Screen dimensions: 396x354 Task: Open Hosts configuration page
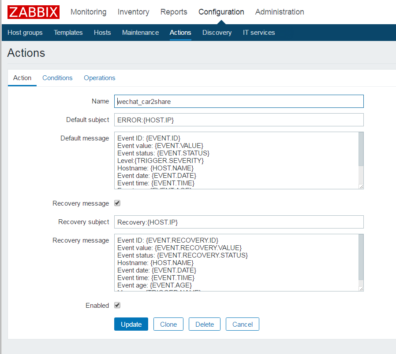pos(102,33)
